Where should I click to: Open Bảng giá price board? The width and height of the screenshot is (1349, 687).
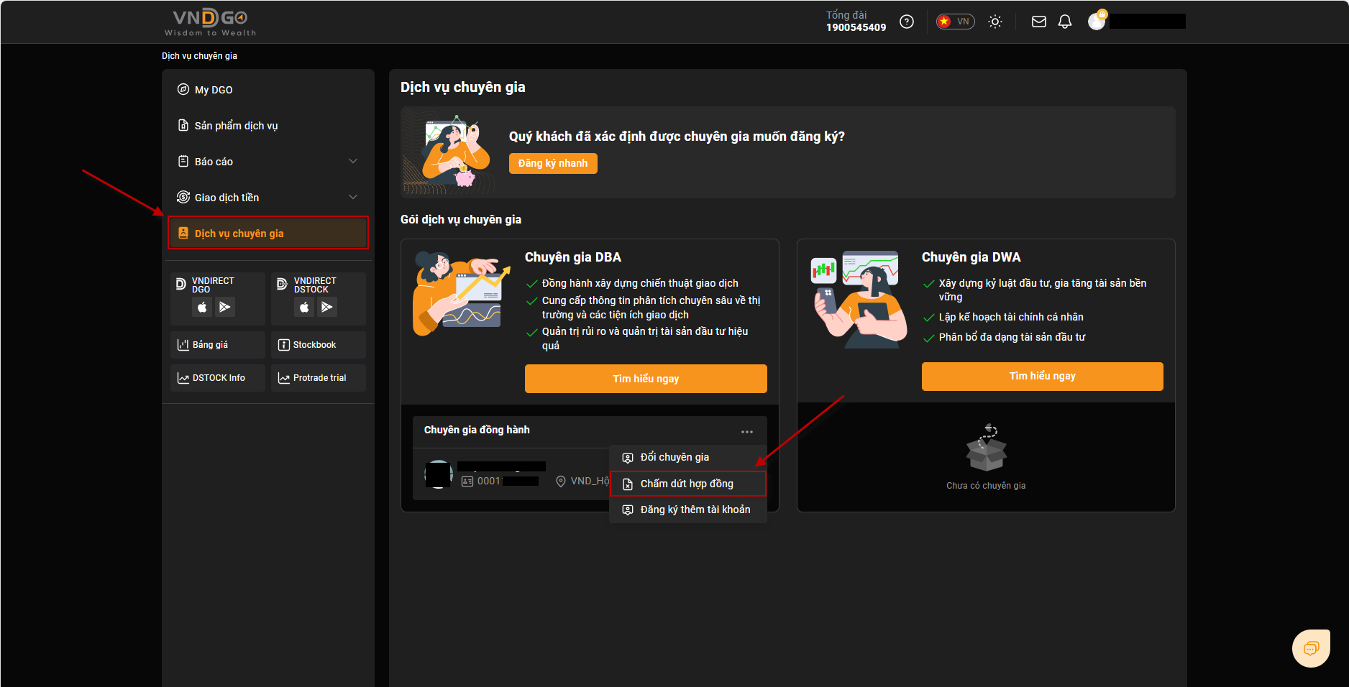point(218,345)
